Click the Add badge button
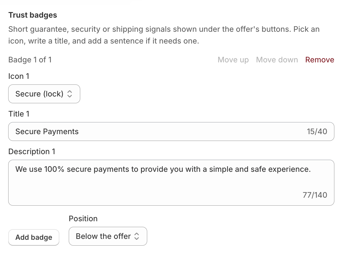 point(34,237)
